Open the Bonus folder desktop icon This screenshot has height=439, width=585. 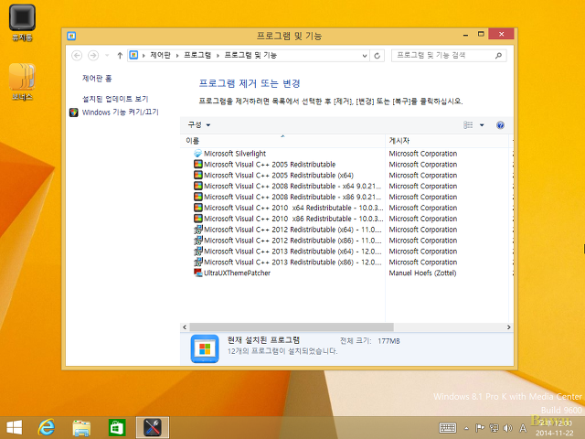coord(22,81)
